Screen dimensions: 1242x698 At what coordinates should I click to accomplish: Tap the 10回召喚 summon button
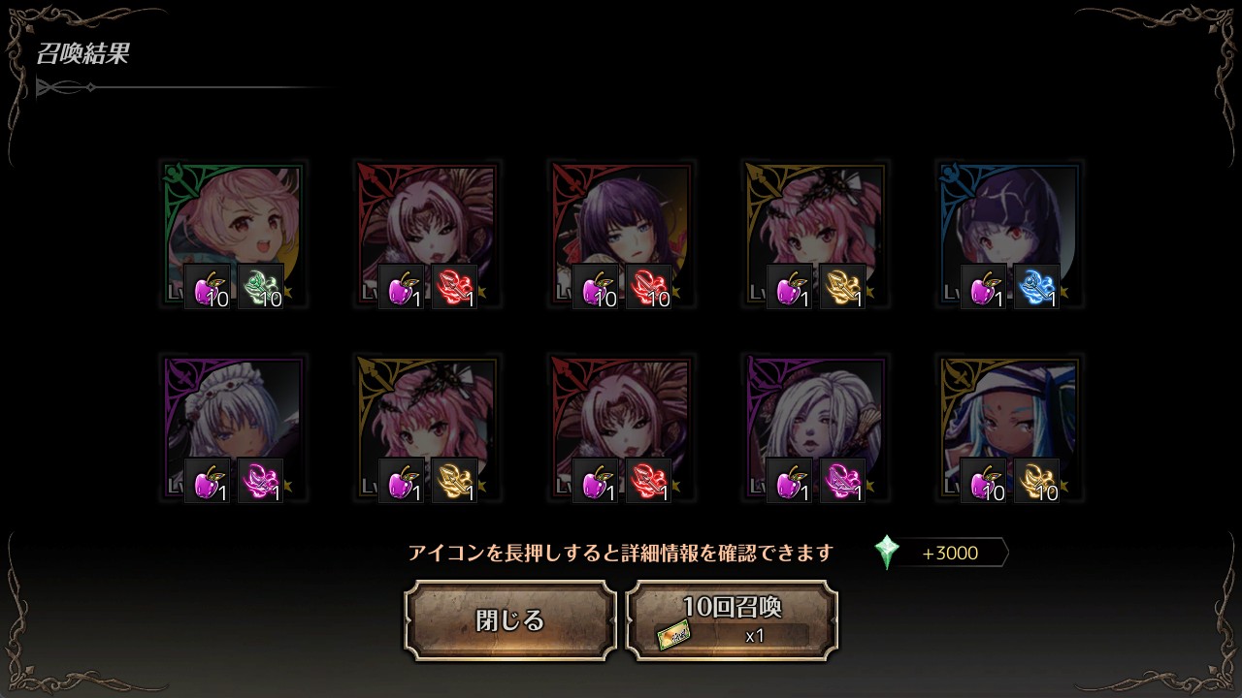coord(732,620)
